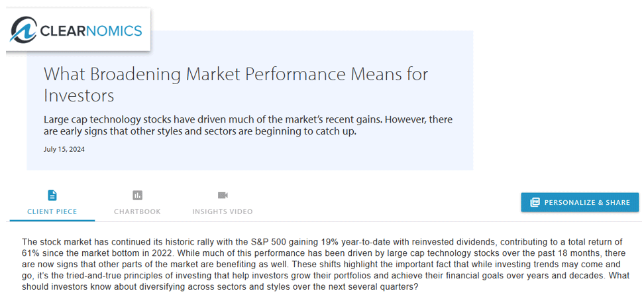Screen dimensions: 642x295
Task: Click the headline "What Broadening Market Performance Means"
Action: pos(218,74)
